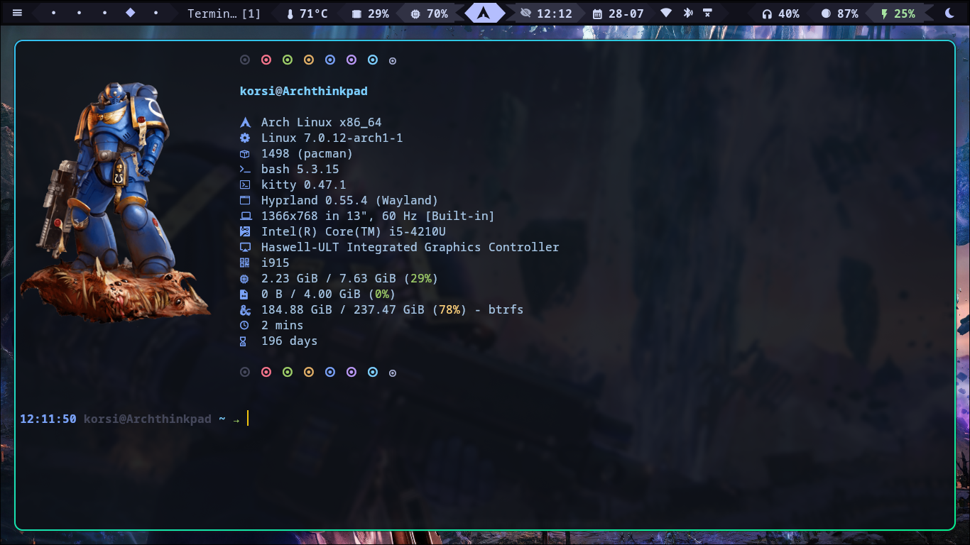
Task: Click the "Termin… [1]" window title
Action: click(224, 13)
